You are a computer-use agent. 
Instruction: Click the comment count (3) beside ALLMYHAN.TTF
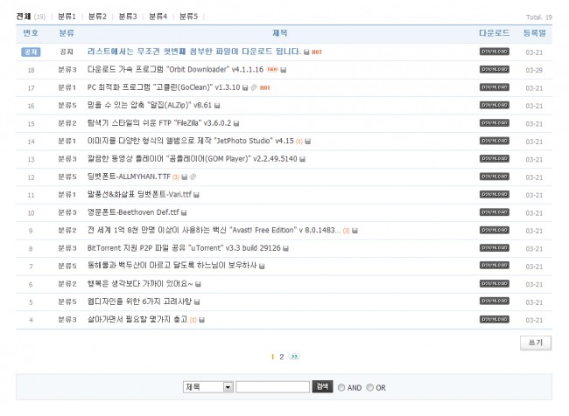pyautogui.click(x=176, y=177)
